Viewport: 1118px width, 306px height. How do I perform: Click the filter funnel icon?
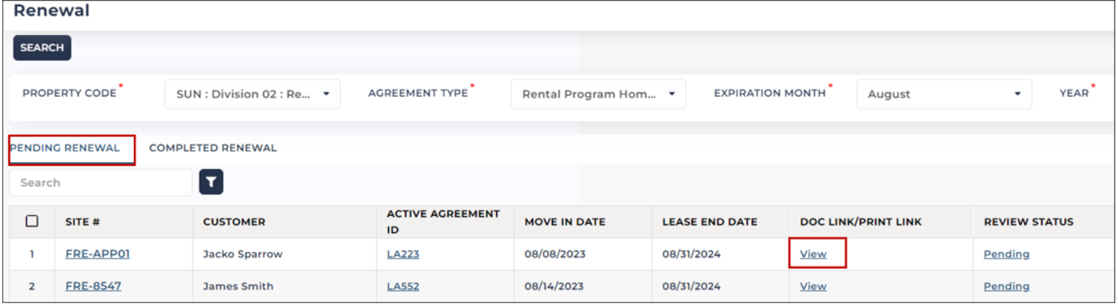click(x=211, y=182)
